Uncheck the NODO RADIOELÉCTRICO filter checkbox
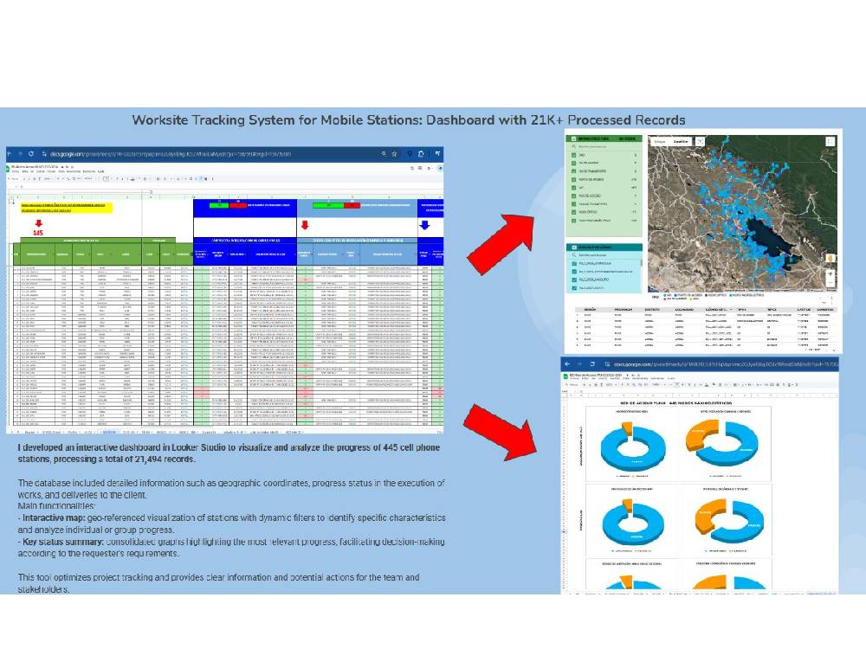The height and width of the screenshot is (649, 866). [574, 220]
